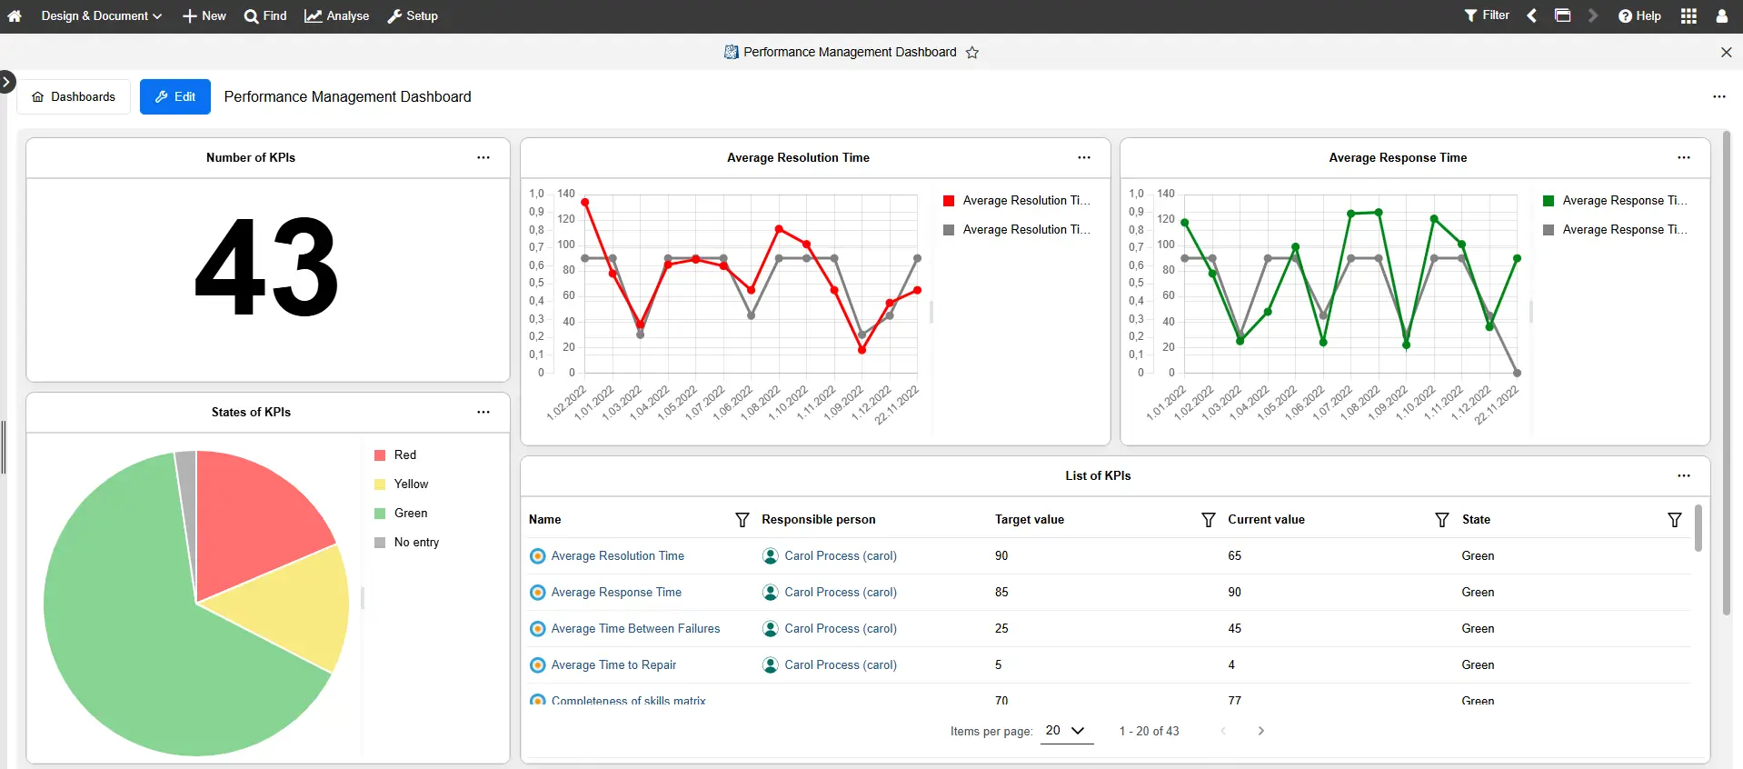Click the home icon in top bar
The height and width of the screenshot is (769, 1743).
[15, 16]
